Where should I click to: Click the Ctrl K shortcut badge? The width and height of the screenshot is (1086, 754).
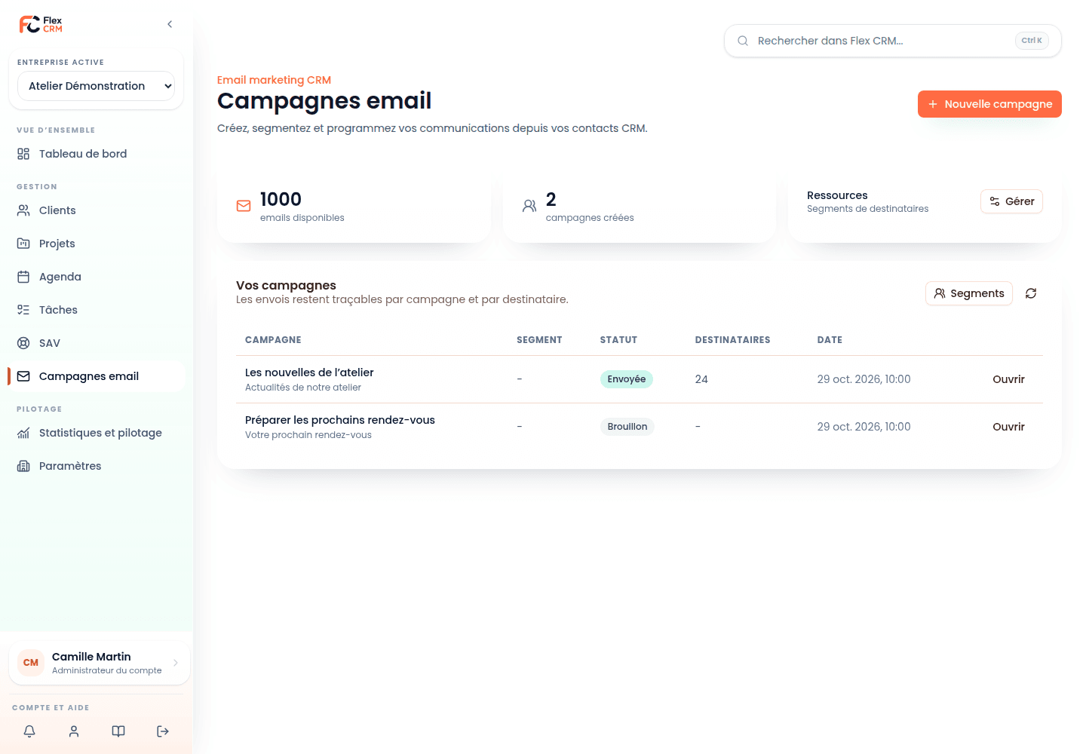(x=1032, y=41)
